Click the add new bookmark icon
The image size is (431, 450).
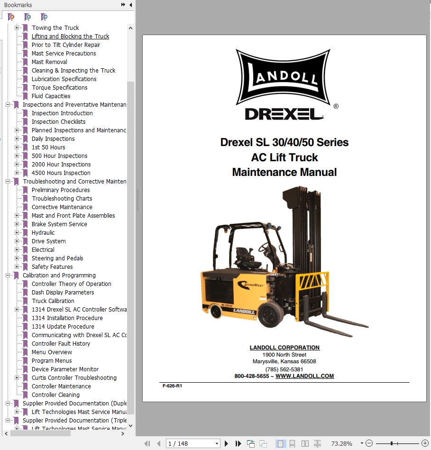[x=28, y=17]
